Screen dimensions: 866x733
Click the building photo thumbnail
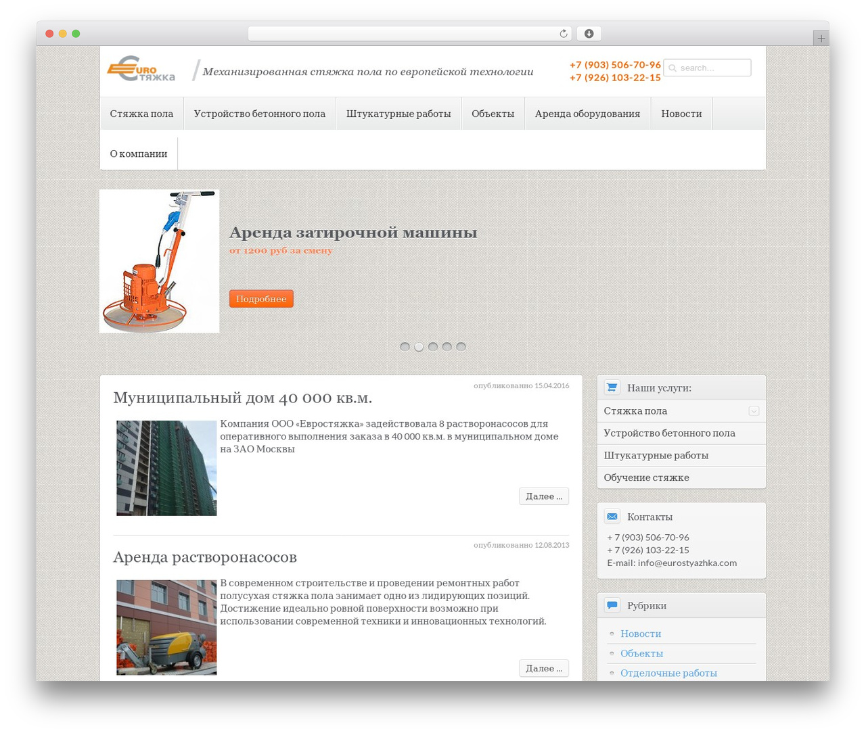[x=166, y=468]
